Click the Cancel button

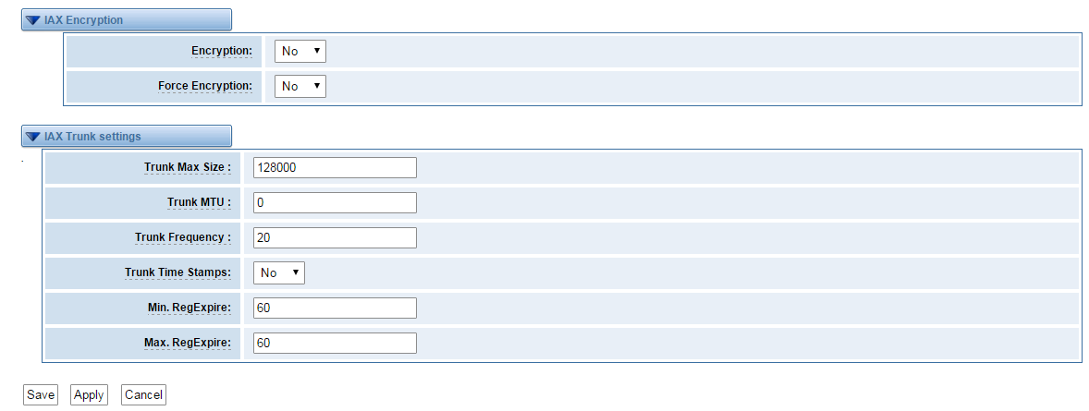pyautogui.click(x=144, y=394)
